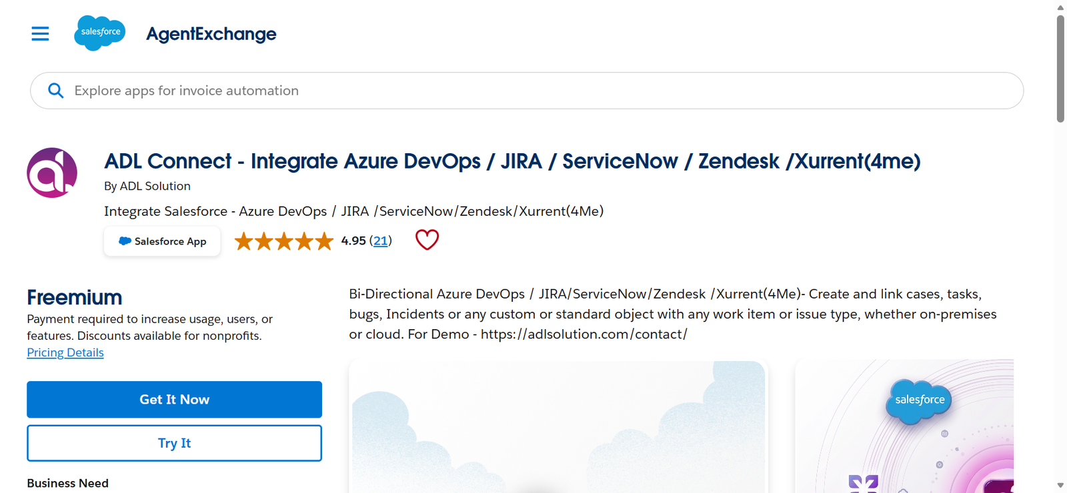1067x493 pixels.
Task: Focus the Explore apps search field
Action: point(527,91)
